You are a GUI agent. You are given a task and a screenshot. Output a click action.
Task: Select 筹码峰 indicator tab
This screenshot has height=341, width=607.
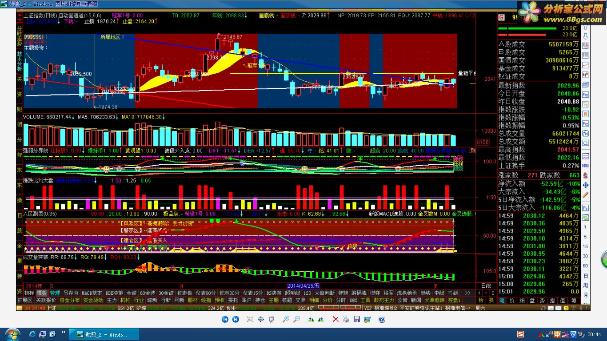click(x=359, y=293)
